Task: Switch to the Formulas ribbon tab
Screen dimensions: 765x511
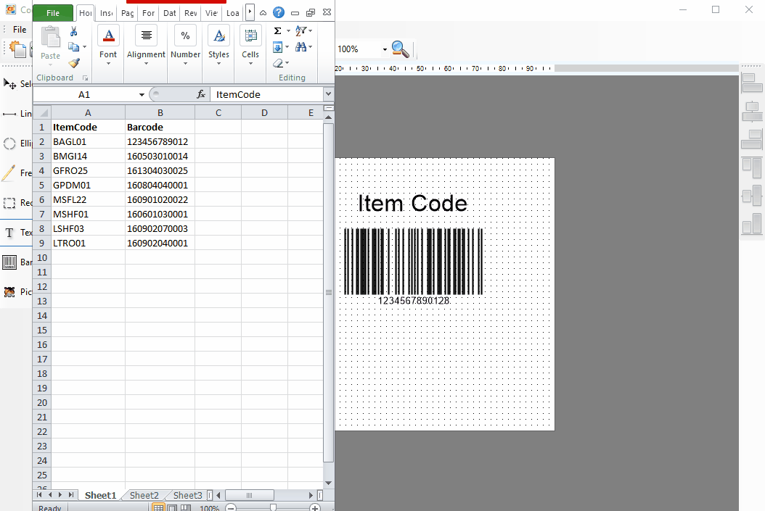Action: [x=148, y=13]
